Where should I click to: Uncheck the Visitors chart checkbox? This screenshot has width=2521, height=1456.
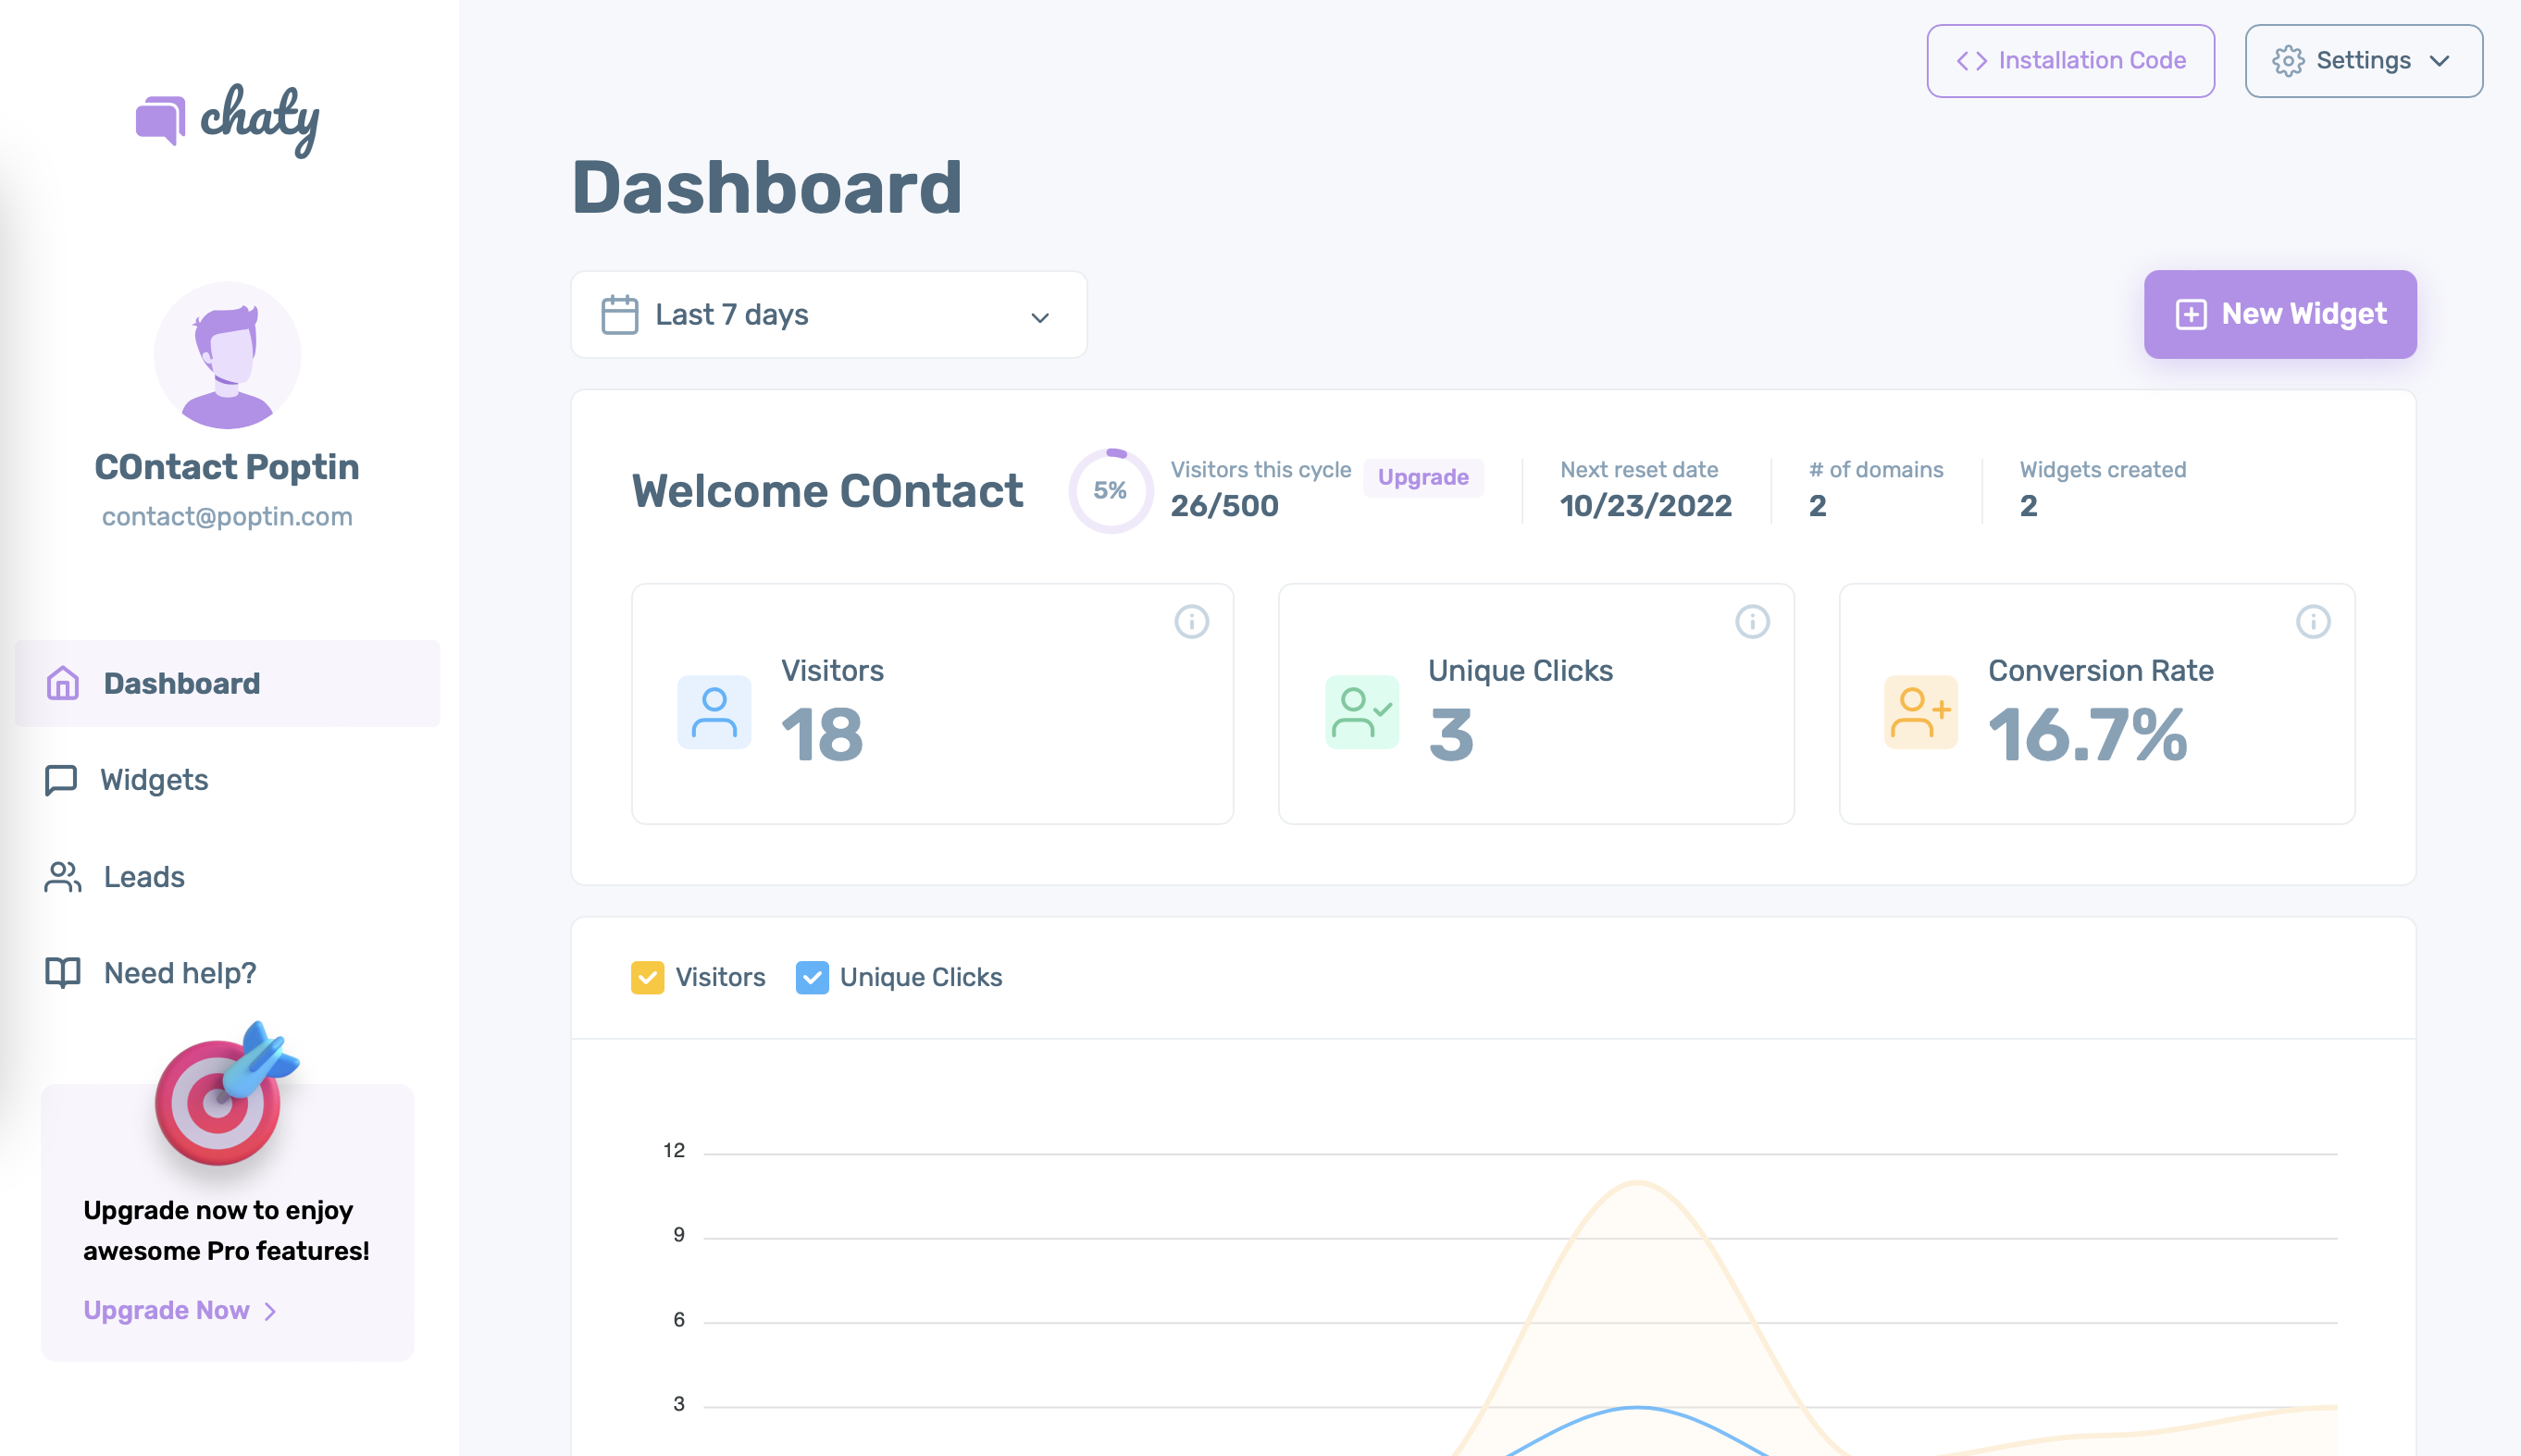click(x=647, y=977)
